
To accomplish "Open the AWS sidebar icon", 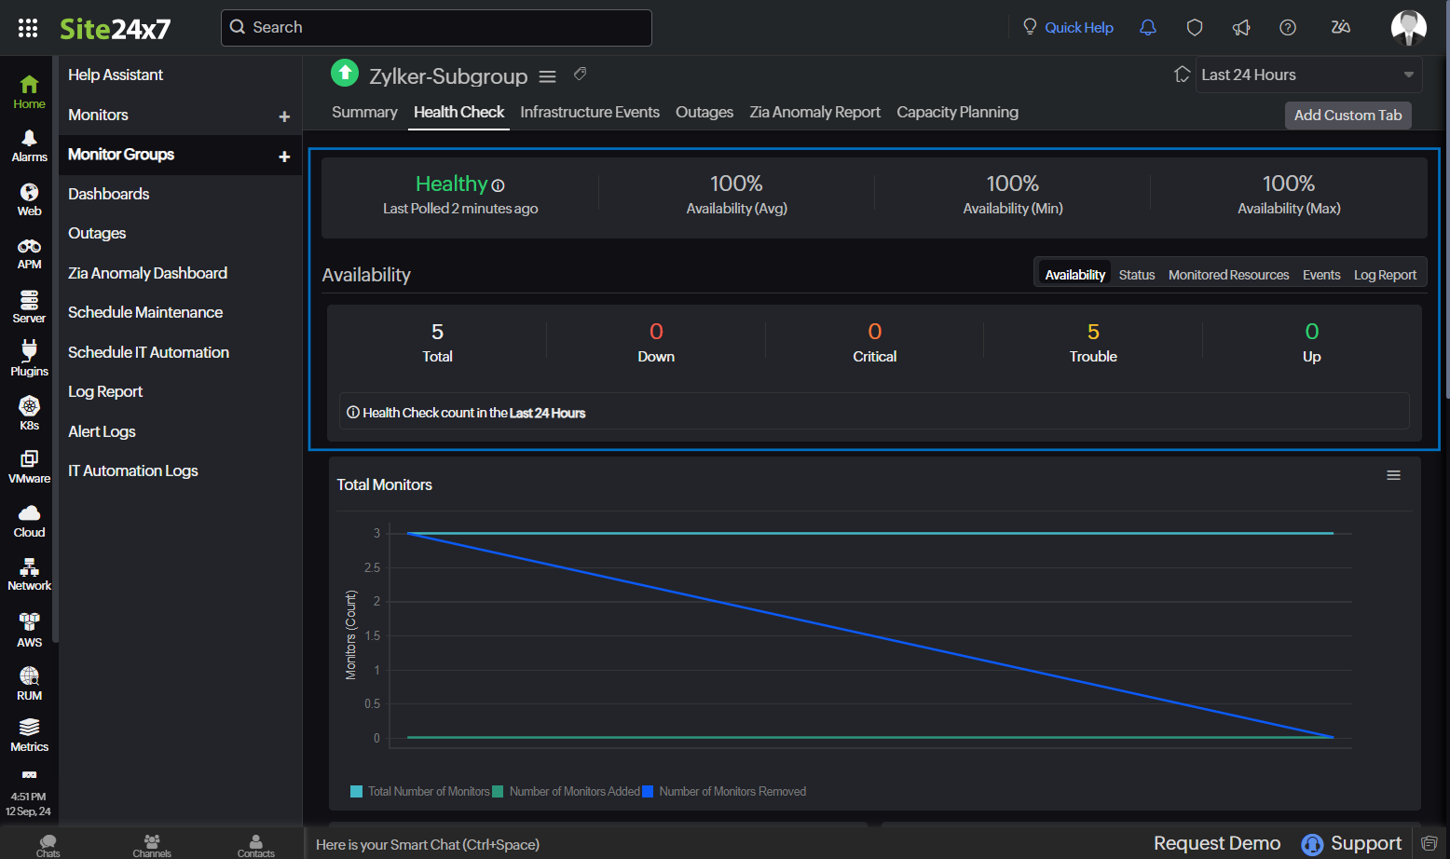I will pos(30,629).
